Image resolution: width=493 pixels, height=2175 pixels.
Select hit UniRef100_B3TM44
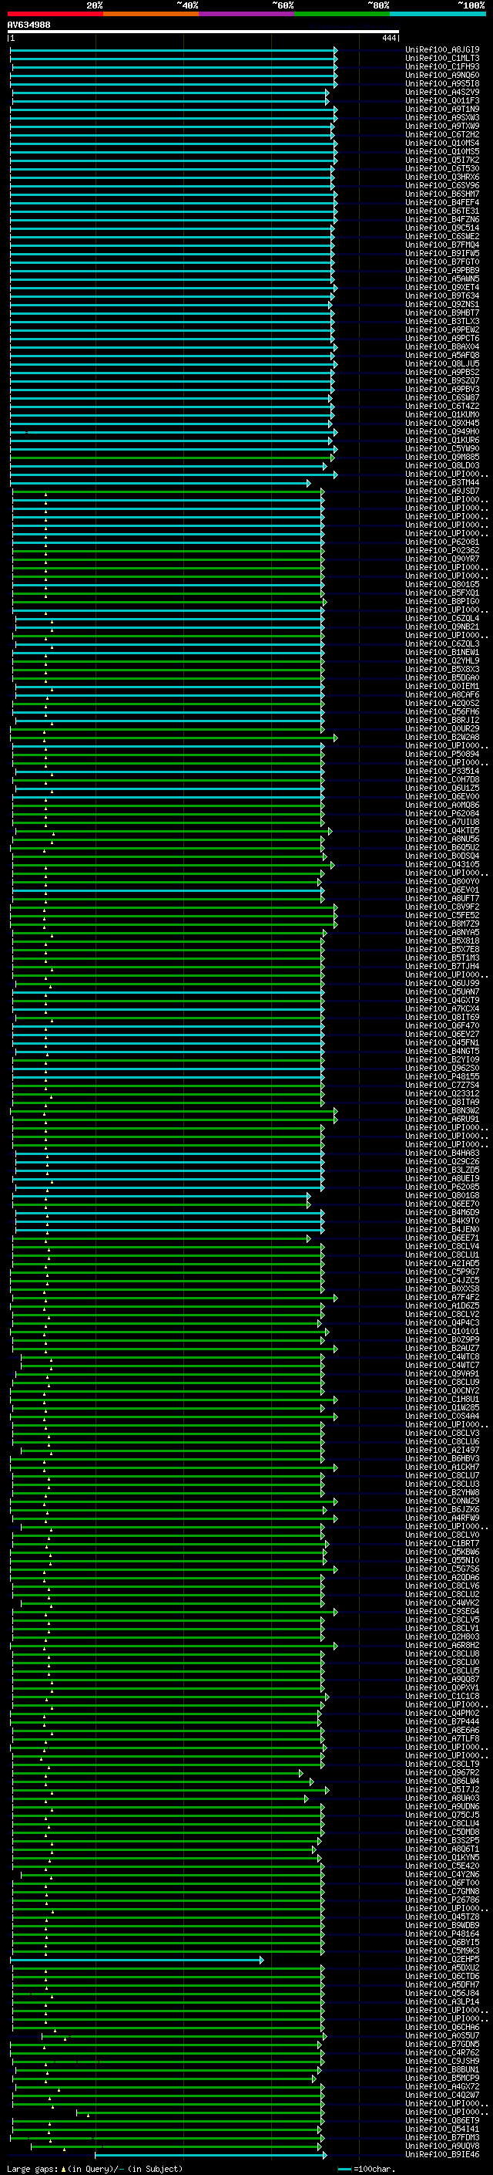click(x=442, y=483)
